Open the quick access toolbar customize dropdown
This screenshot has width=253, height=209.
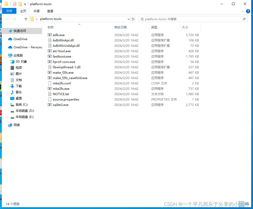pos(25,4)
